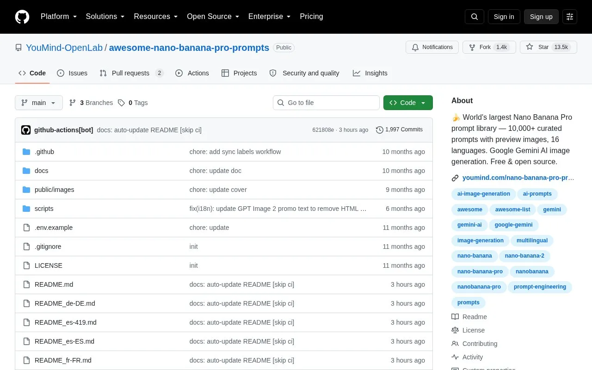Open the YouMind-OpenLab owner link
The width and height of the screenshot is (592, 370).
64,48
